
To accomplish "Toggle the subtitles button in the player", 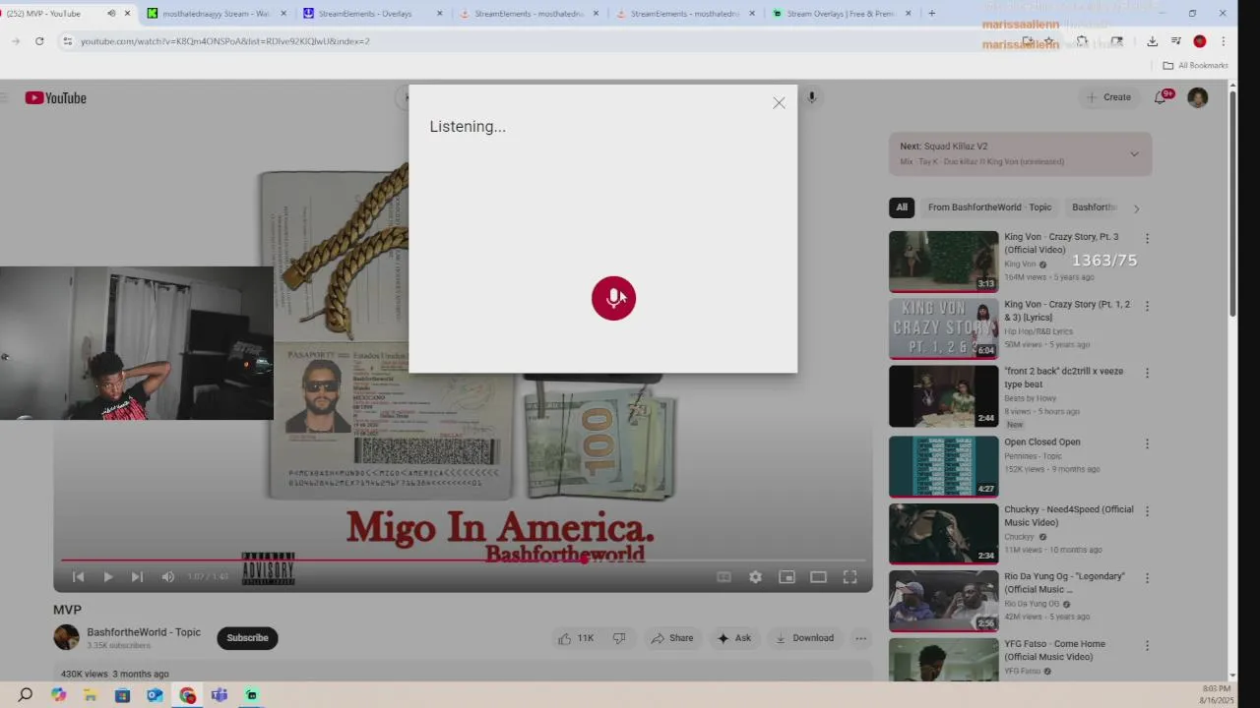I will click(x=724, y=577).
